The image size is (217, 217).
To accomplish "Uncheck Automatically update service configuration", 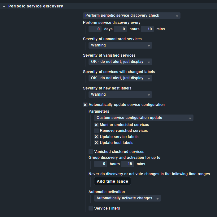I will tap(85, 105).
